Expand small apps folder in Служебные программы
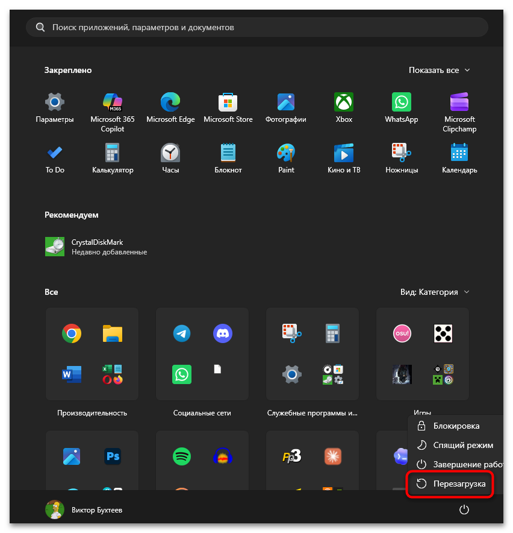This screenshot has width=513, height=533. (332, 374)
